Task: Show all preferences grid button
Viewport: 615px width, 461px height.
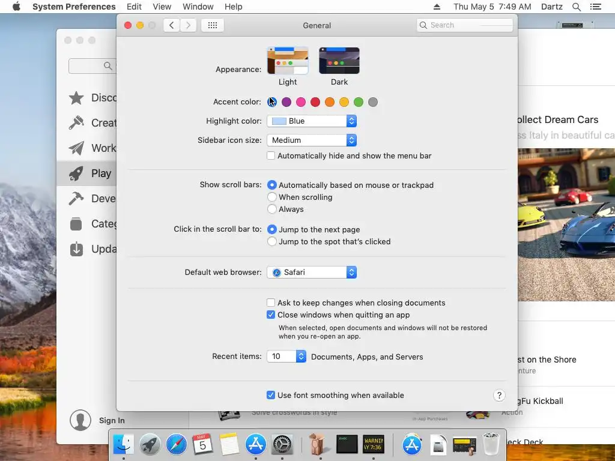Action: [x=213, y=25]
